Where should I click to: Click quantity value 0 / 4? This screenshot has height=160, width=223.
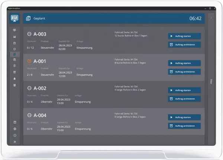pos(30,102)
